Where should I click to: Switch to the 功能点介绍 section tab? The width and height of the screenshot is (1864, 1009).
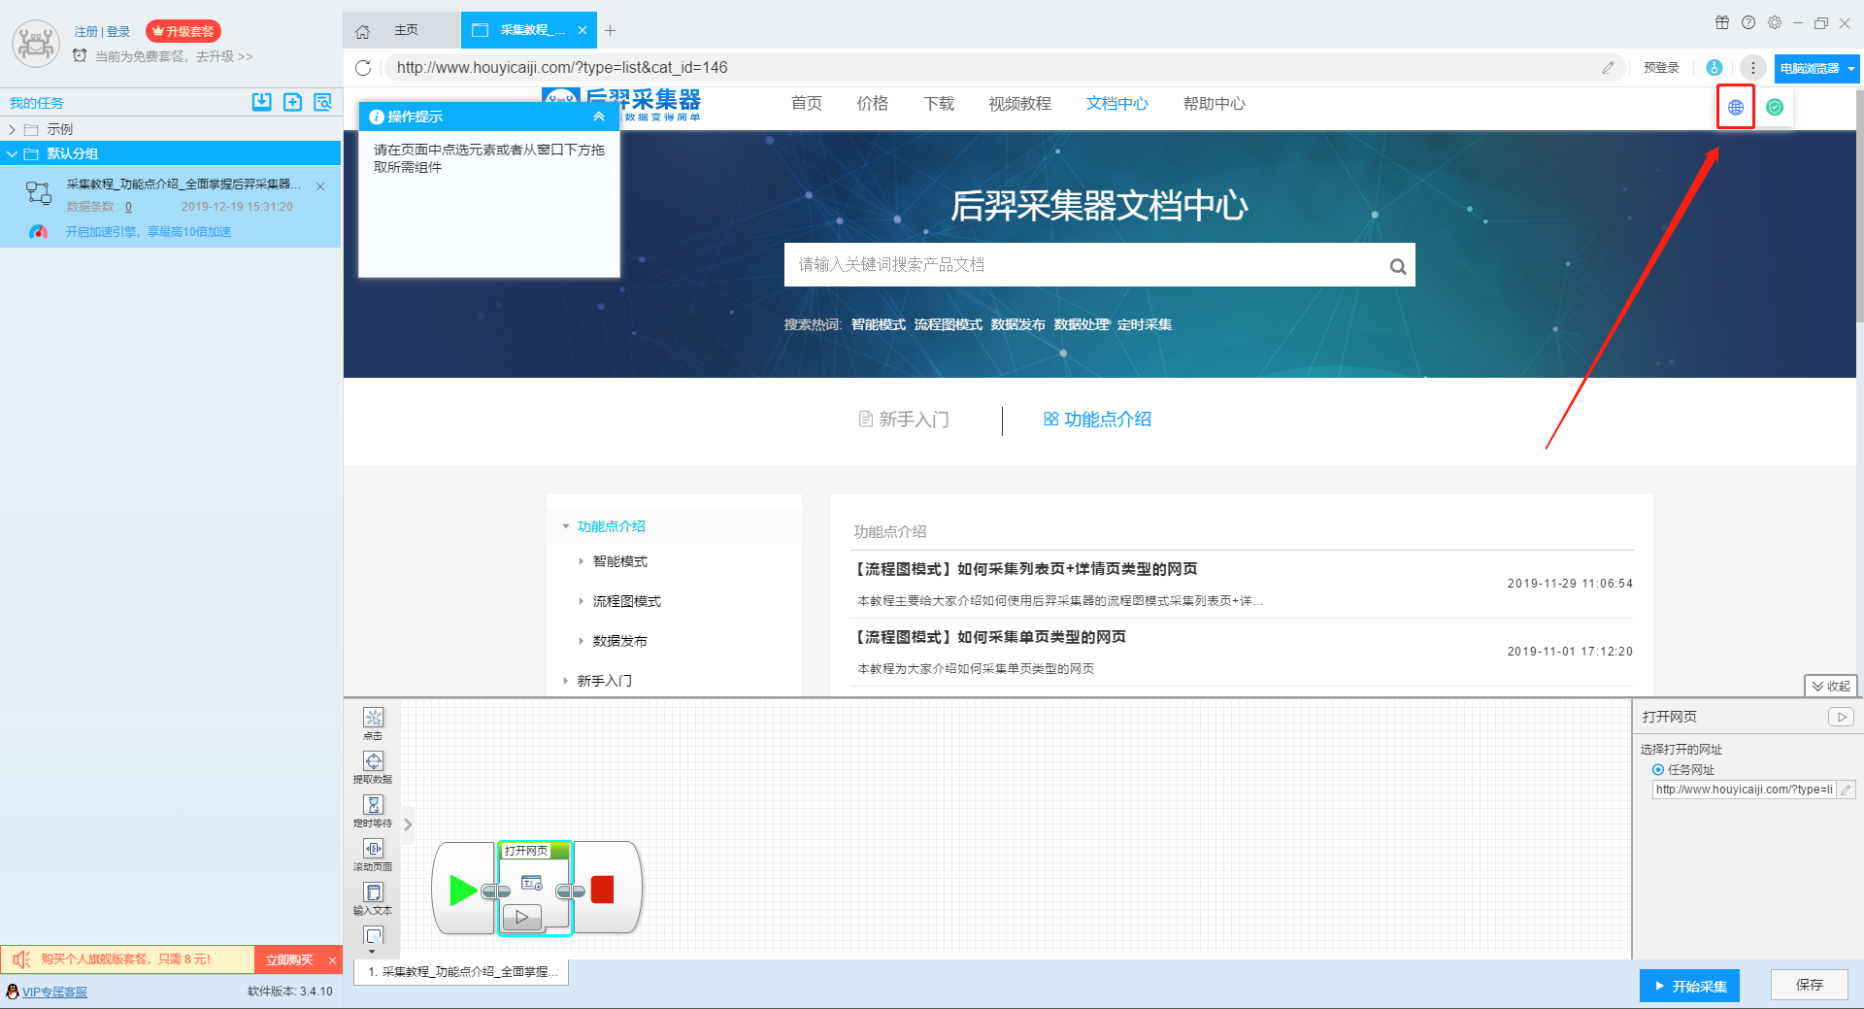tap(1097, 420)
